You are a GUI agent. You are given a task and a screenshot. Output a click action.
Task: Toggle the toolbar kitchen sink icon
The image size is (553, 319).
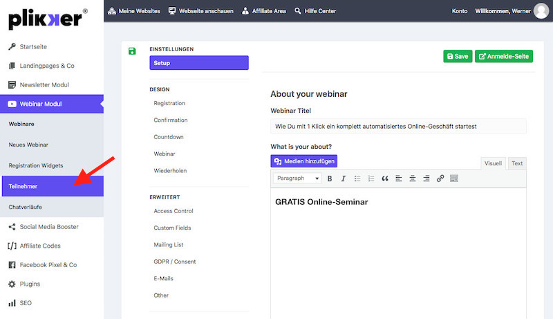tap(454, 179)
